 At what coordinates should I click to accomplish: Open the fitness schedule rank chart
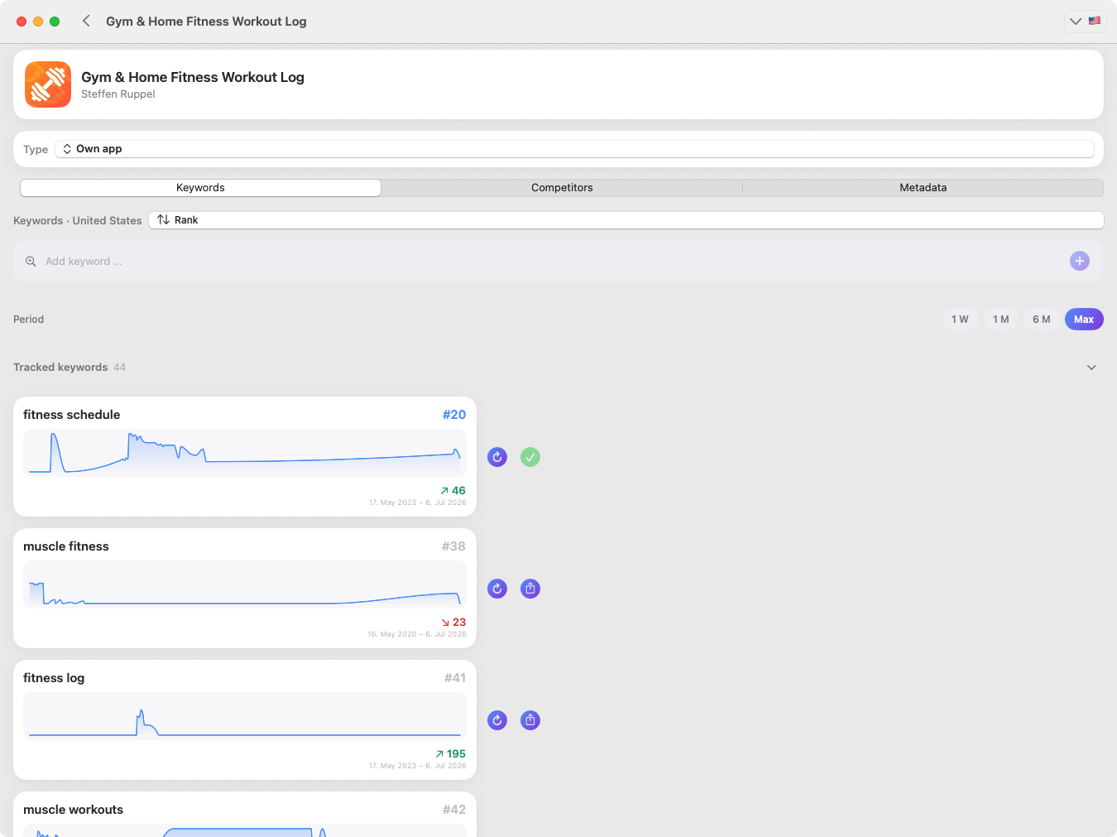[x=245, y=453]
